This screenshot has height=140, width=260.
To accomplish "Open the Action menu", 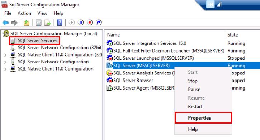I will (24, 13).
